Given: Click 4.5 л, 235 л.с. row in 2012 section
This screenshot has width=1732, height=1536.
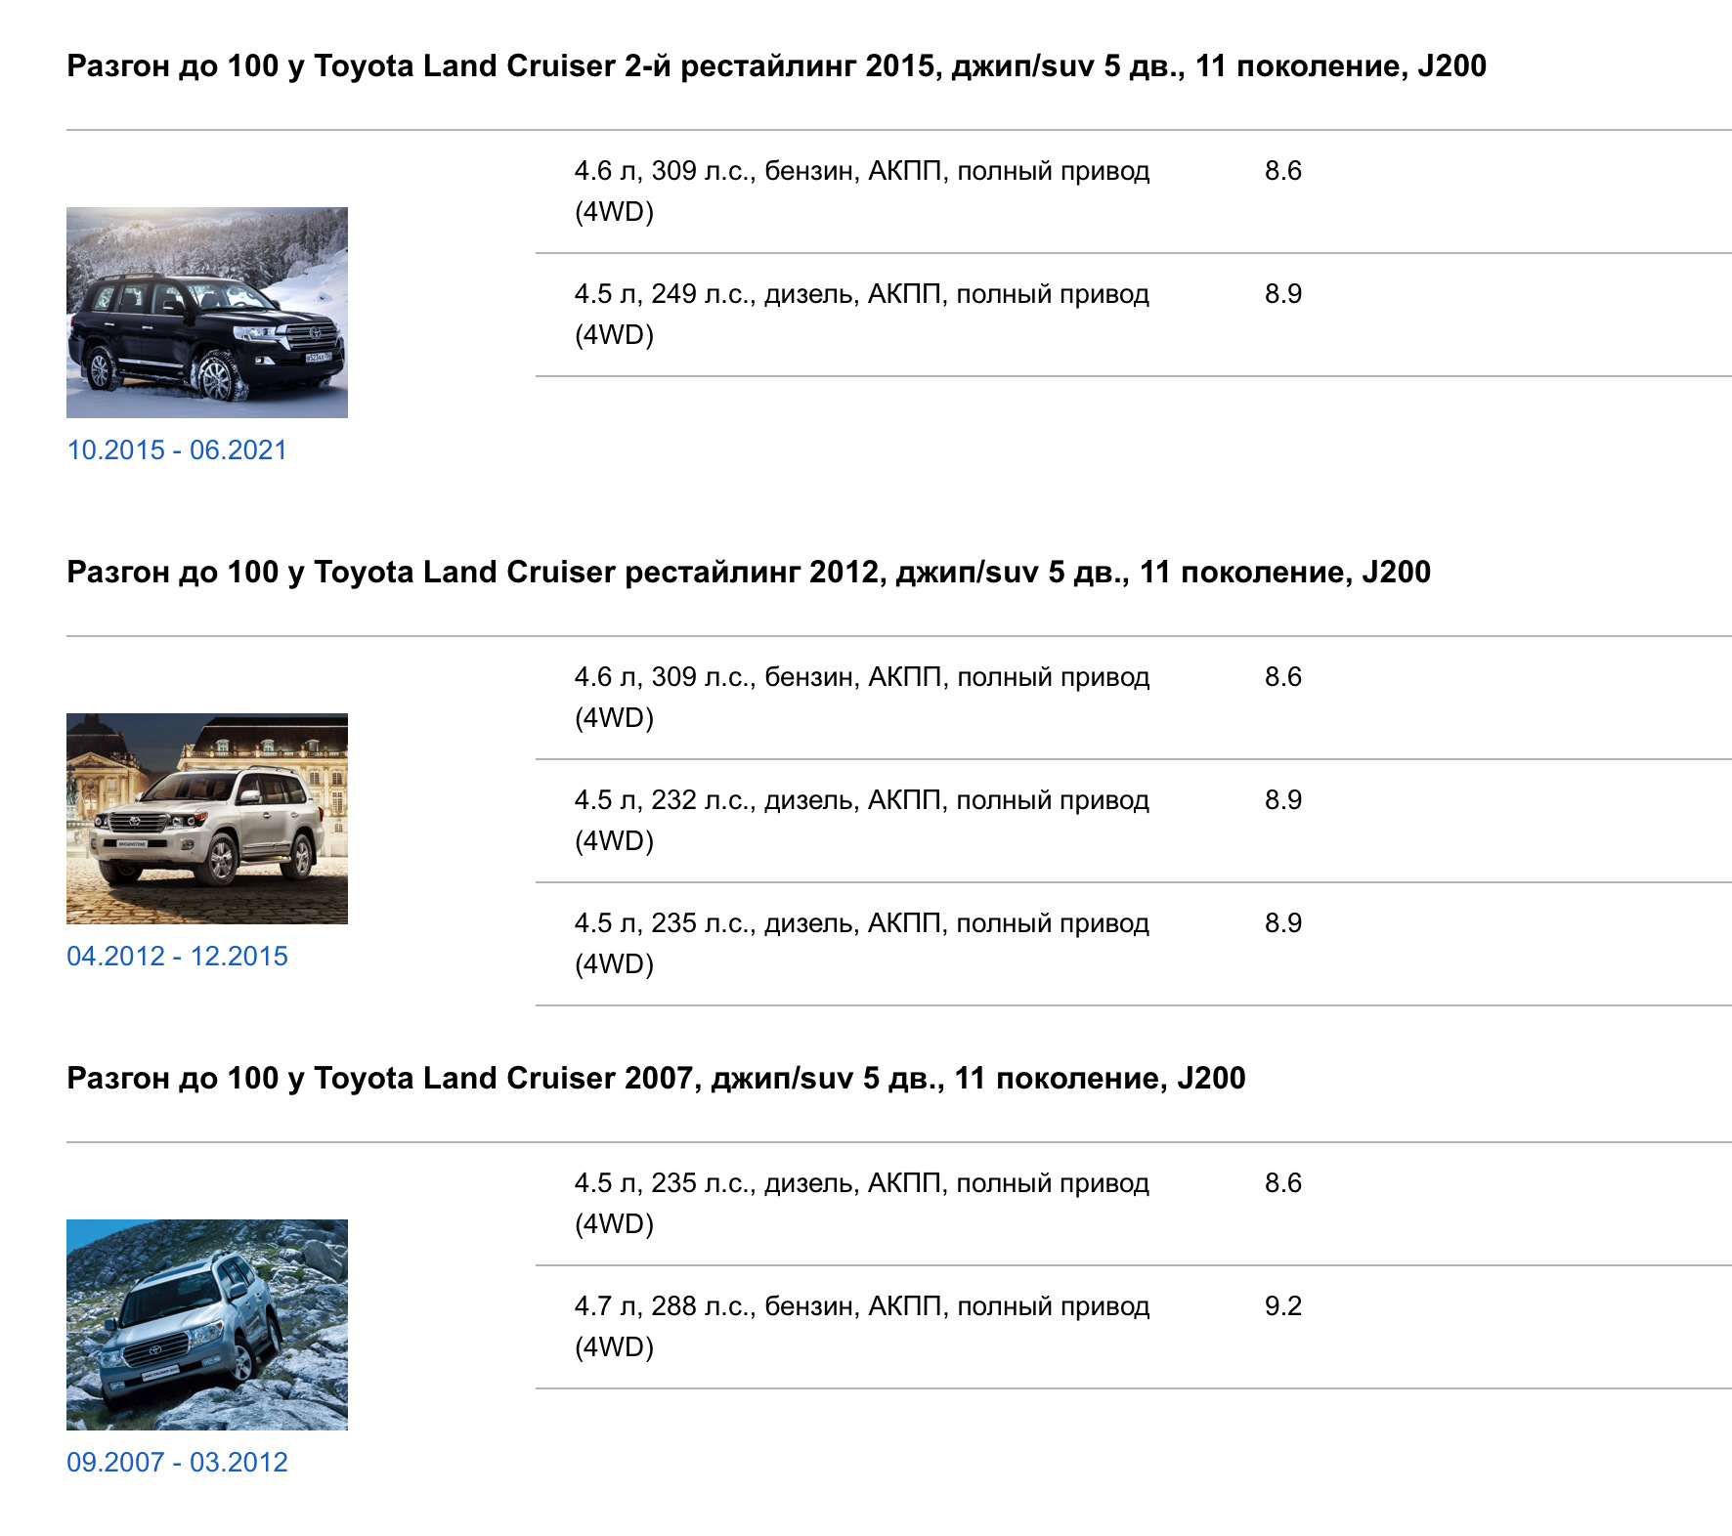Looking at the screenshot, I should 862,944.
